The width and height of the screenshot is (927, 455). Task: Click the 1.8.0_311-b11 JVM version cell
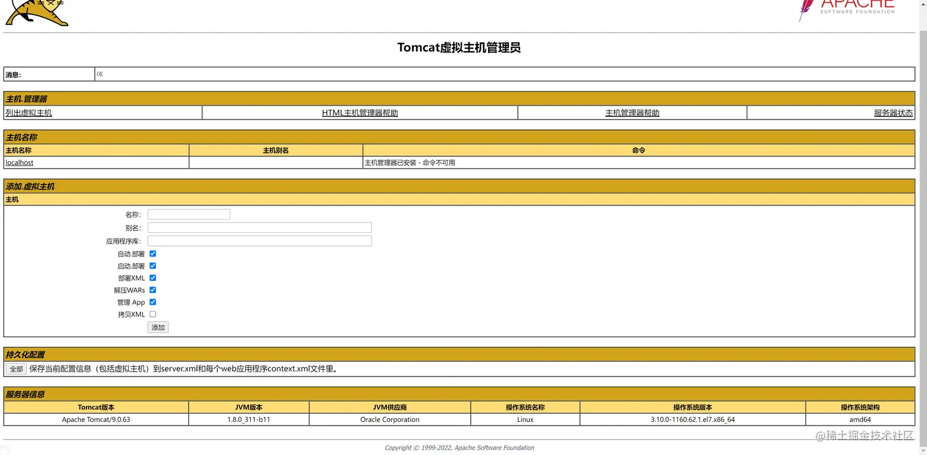[x=249, y=419]
